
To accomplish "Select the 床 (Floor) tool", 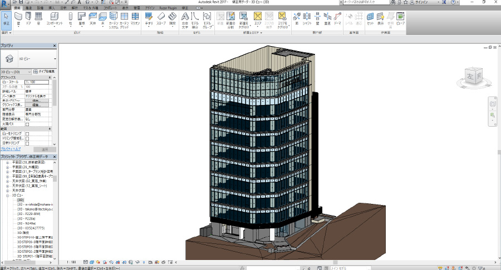I will tap(102, 19).
